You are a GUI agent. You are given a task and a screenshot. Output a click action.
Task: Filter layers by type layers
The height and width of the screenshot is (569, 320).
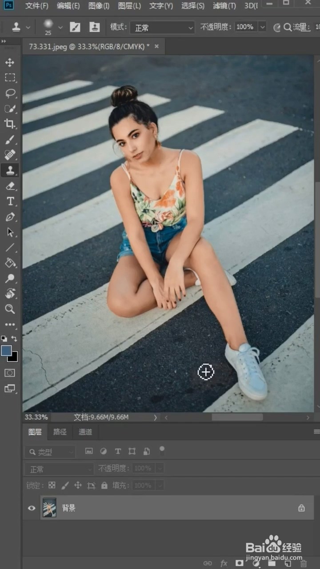(118, 451)
